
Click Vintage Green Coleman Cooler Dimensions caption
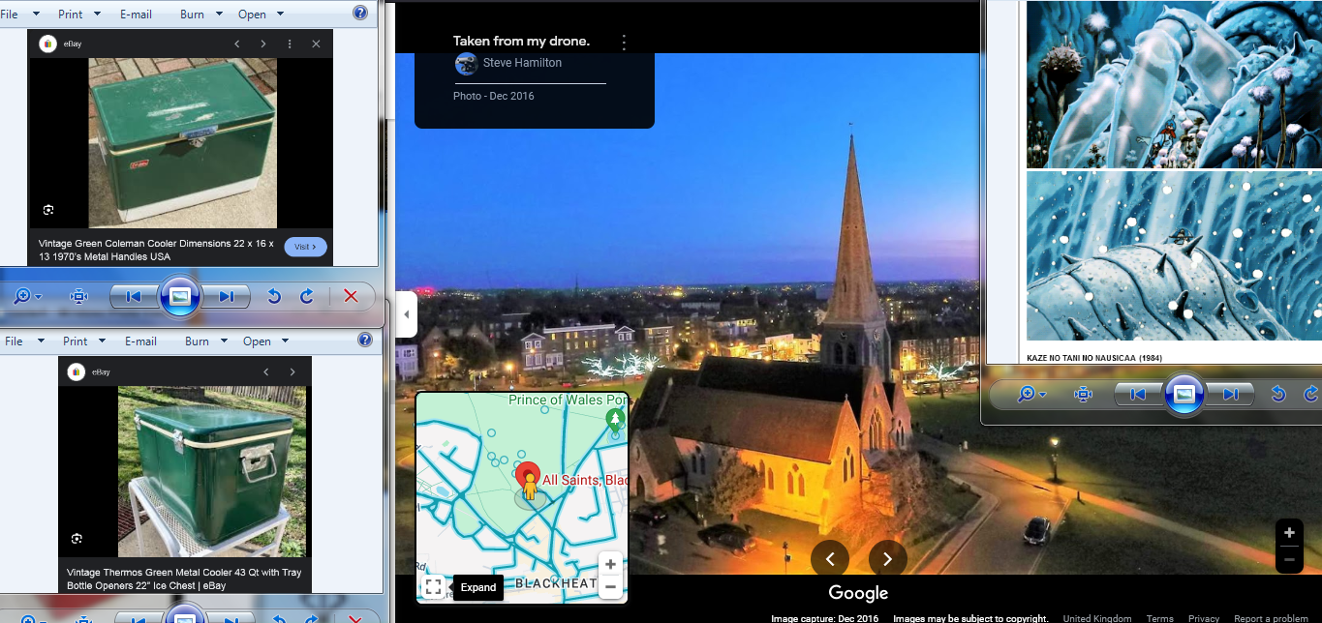point(157,251)
